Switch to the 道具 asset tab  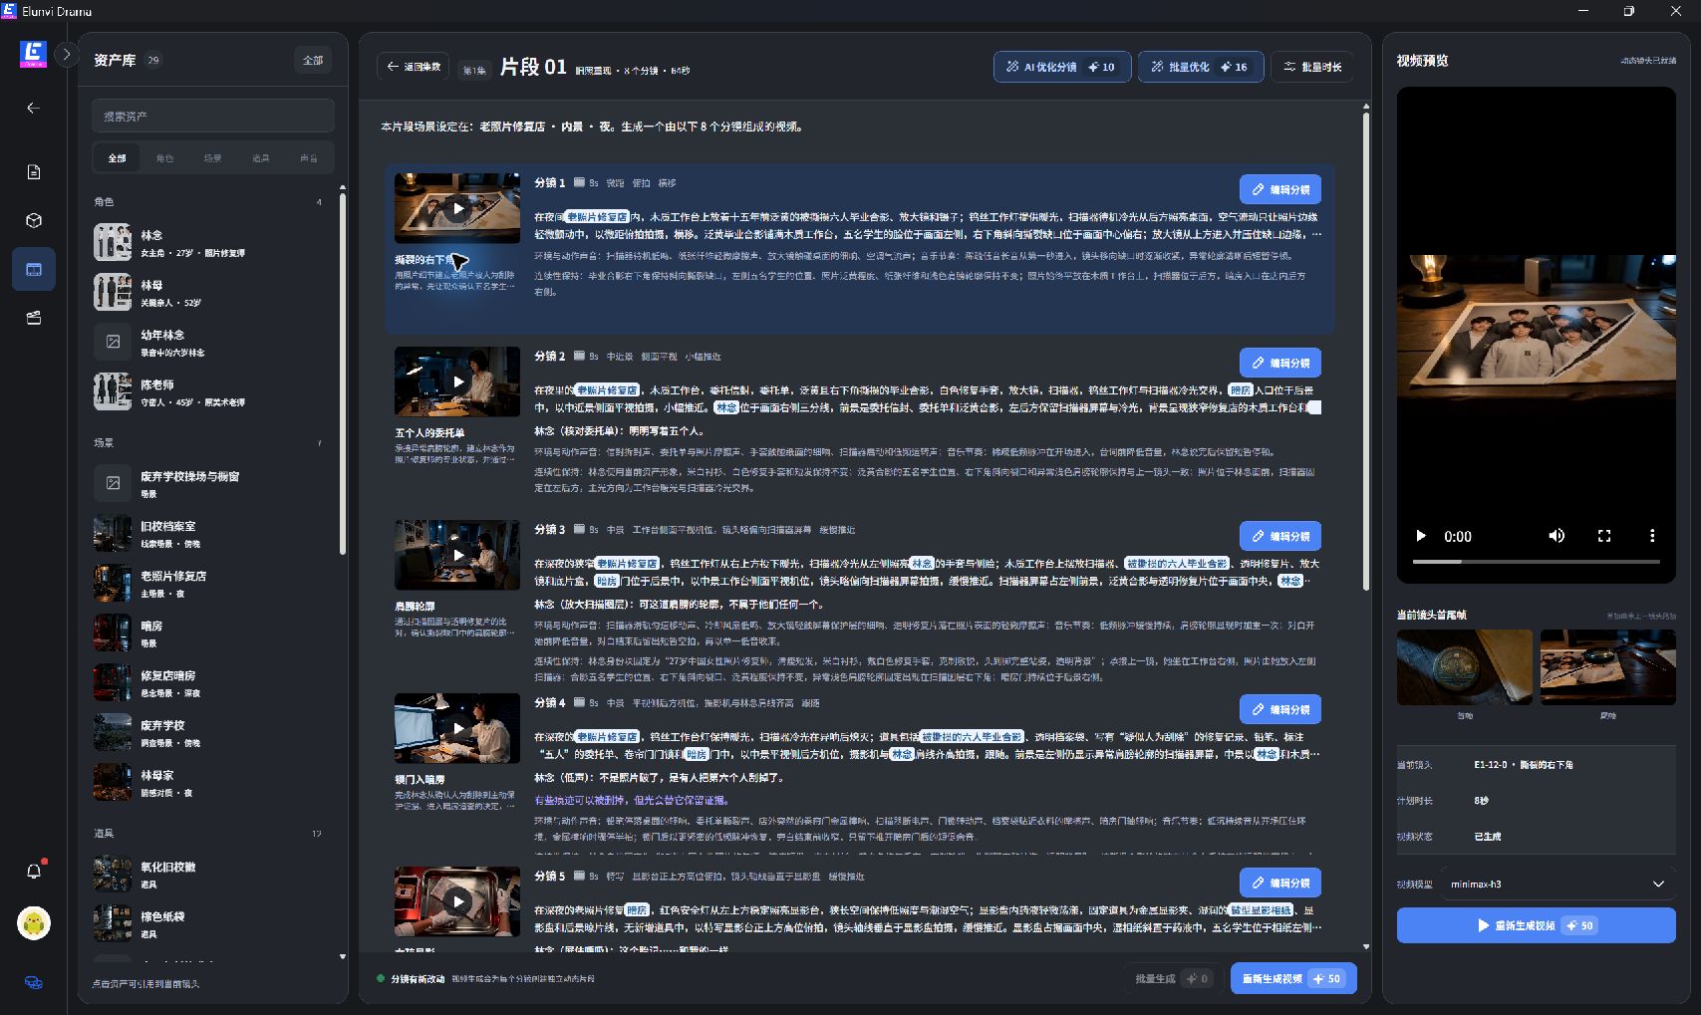260,158
